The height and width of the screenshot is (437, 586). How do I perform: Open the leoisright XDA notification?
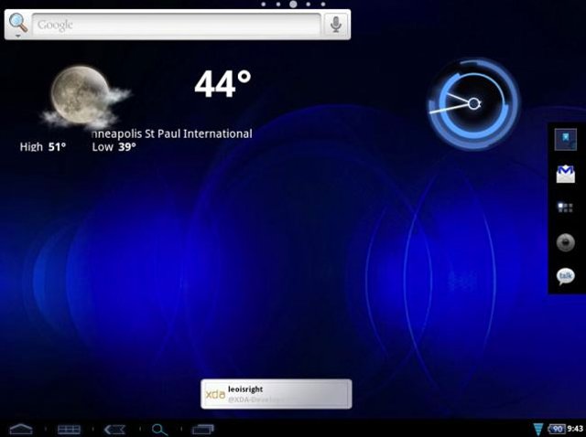click(x=276, y=394)
